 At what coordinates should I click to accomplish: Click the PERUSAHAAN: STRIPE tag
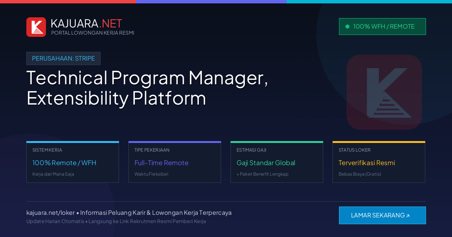(63, 58)
